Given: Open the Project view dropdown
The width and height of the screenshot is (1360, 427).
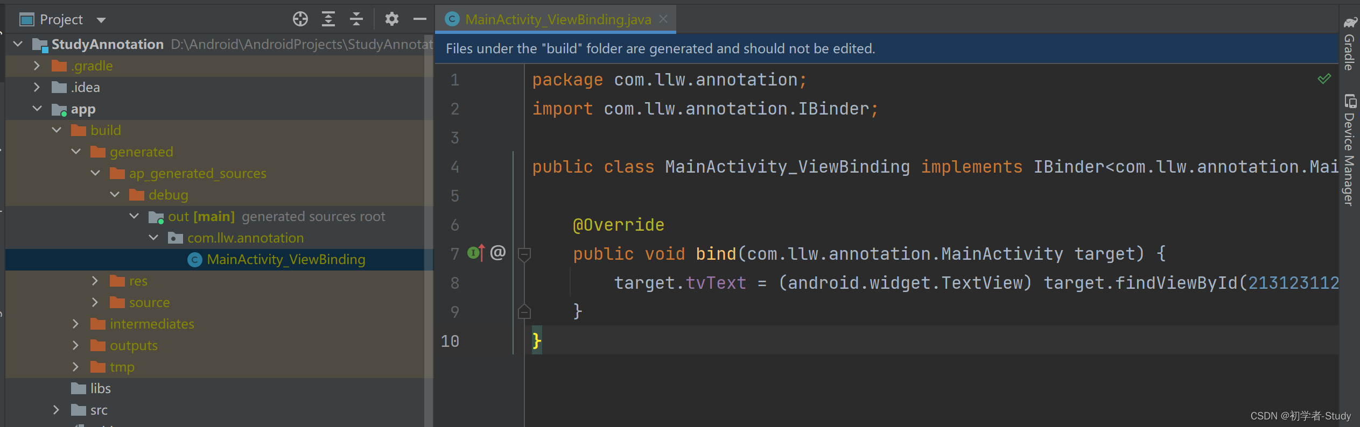Looking at the screenshot, I should click(x=101, y=20).
